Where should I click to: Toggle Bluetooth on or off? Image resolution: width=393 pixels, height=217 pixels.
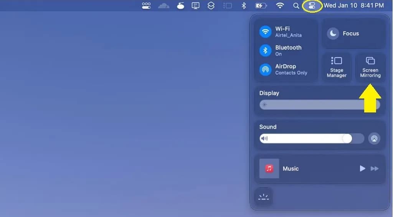pyautogui.click(x=265, y=50)
